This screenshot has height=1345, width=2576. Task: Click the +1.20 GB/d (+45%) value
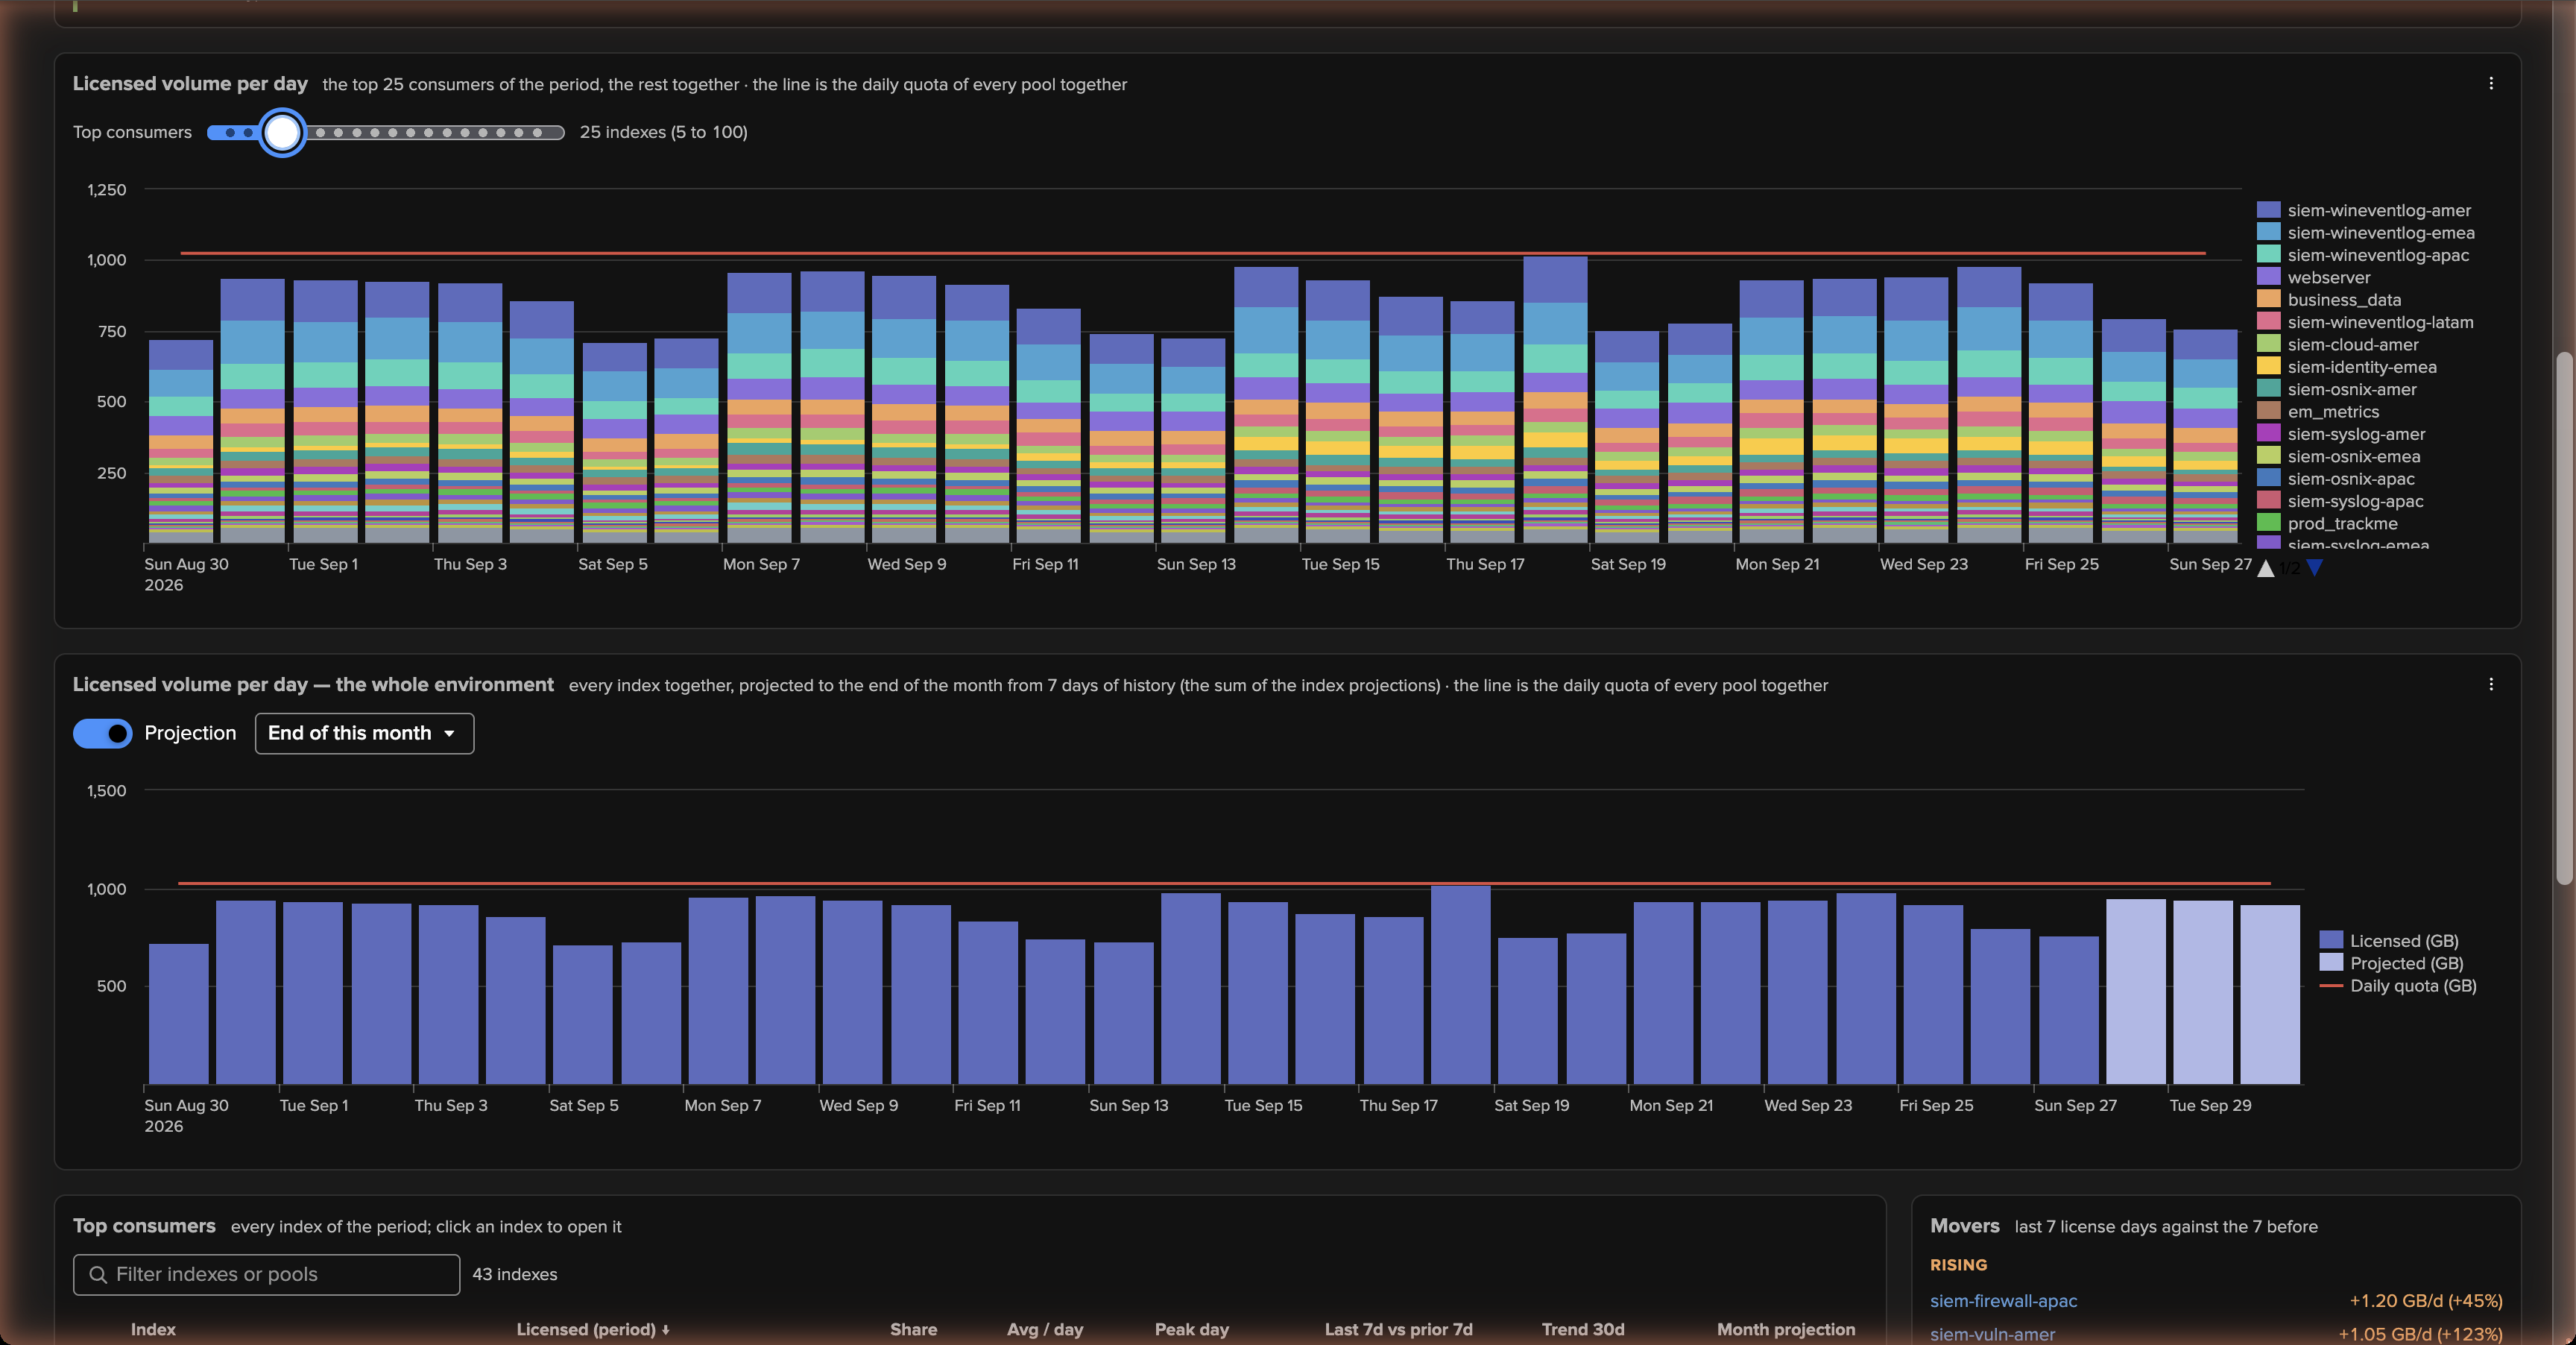point(2426,1301)
